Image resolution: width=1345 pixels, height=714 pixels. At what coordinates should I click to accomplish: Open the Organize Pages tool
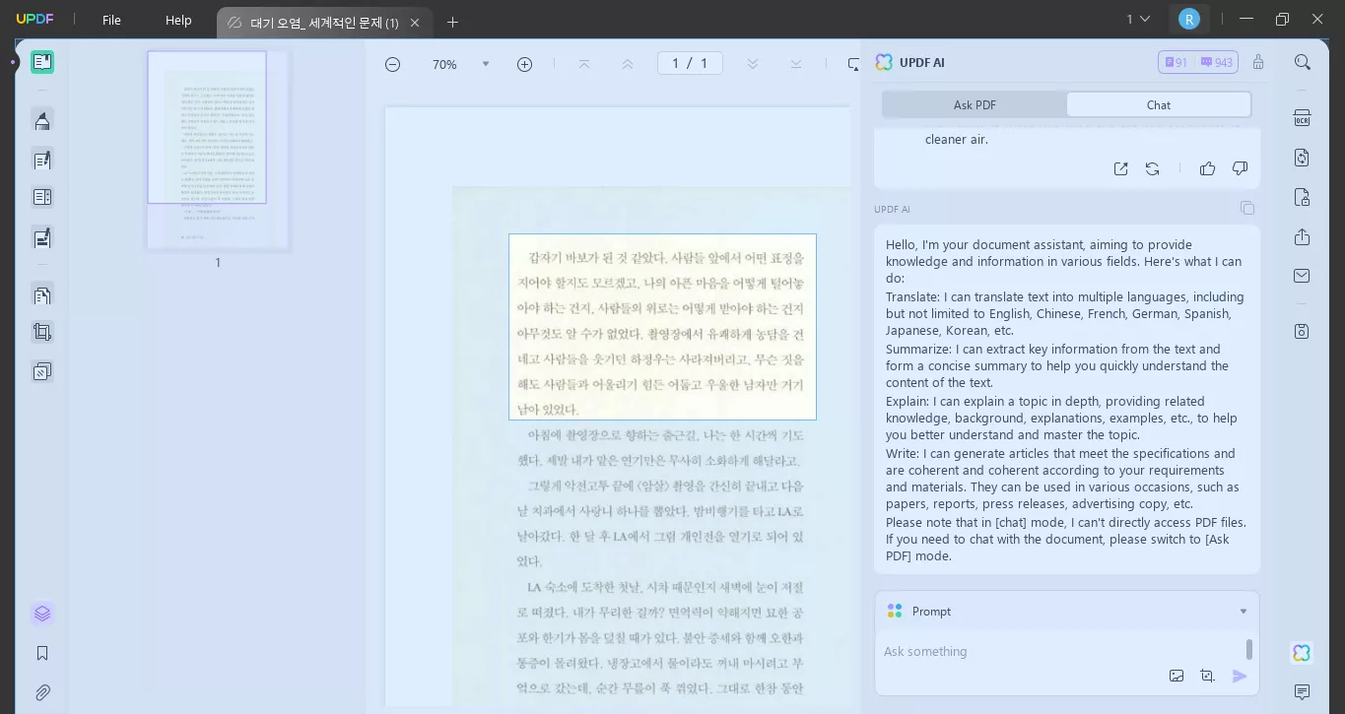pyautogui.click(x=42, y=197)
